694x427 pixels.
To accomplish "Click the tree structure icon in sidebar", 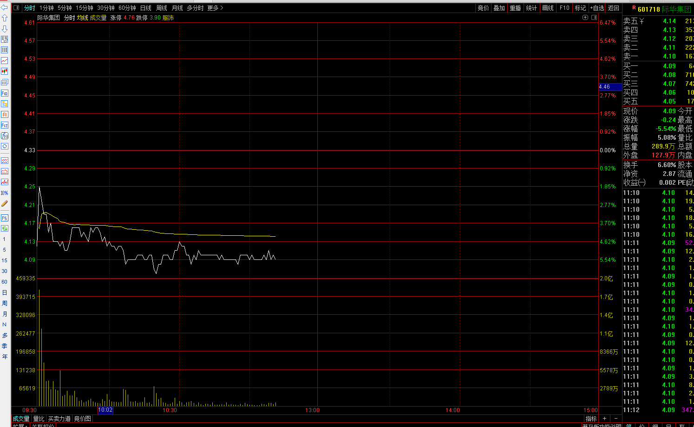I will 4,104.
